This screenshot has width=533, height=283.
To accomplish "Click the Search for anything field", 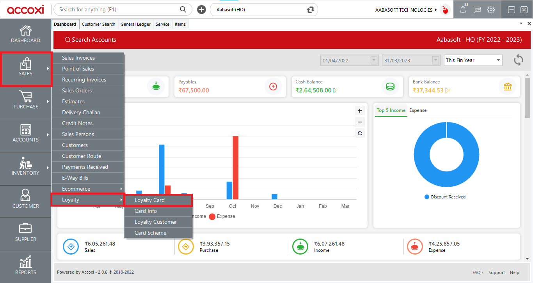I will pos(119,9).
